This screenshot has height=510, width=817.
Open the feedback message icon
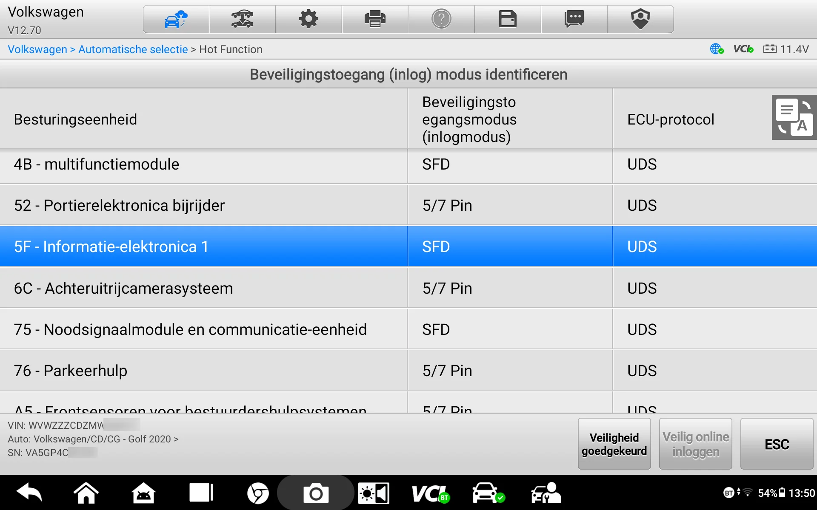(x=574, y=19)
